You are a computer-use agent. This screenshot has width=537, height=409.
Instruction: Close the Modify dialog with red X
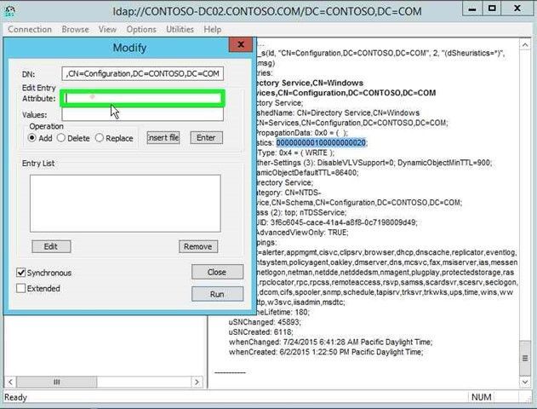coord(241,44)
